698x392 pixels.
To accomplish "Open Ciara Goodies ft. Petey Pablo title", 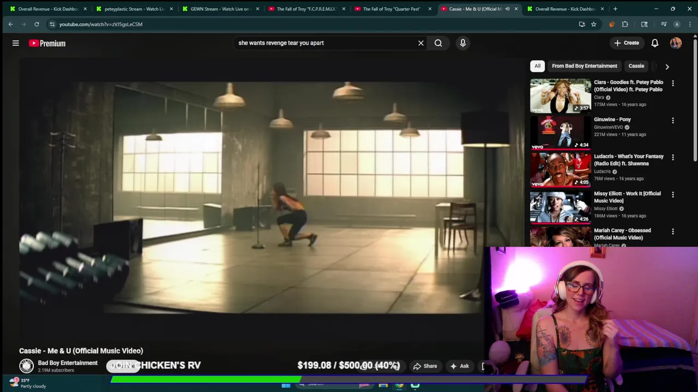I will point(628,86).
